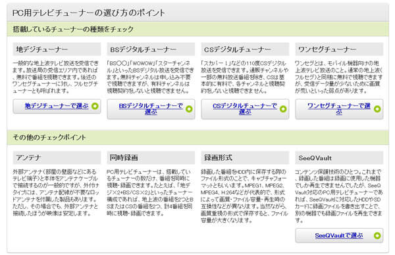The width and height of the screenshot is (395, 255).
Task: Open the SeeQVaultで選ぶ link
Action: point(339,236)
